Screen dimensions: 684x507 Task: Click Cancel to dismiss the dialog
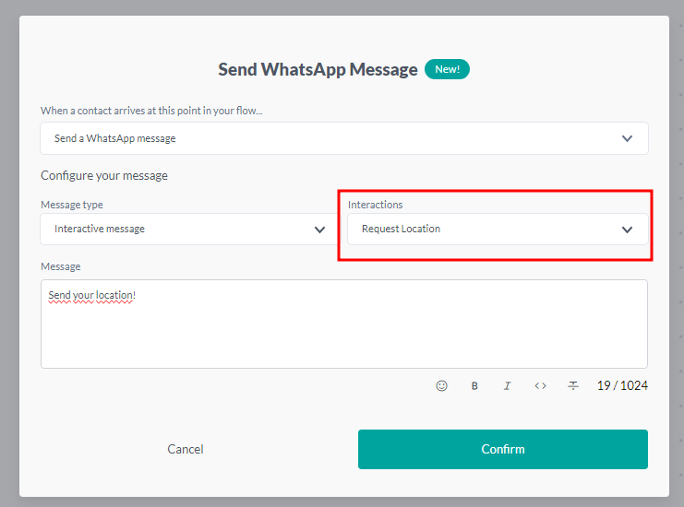pyautogui.click(x=186, y=449)
